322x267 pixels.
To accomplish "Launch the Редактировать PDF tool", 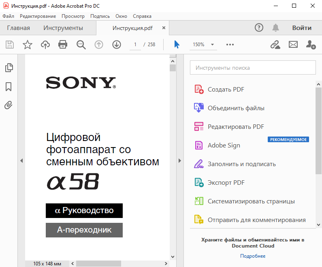I will [229, 127].
